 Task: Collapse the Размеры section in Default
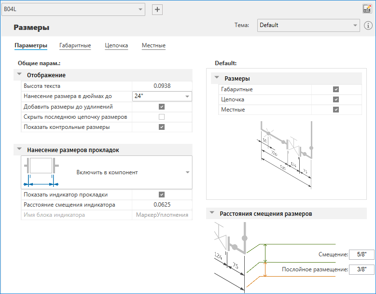[x=217, y=78]
